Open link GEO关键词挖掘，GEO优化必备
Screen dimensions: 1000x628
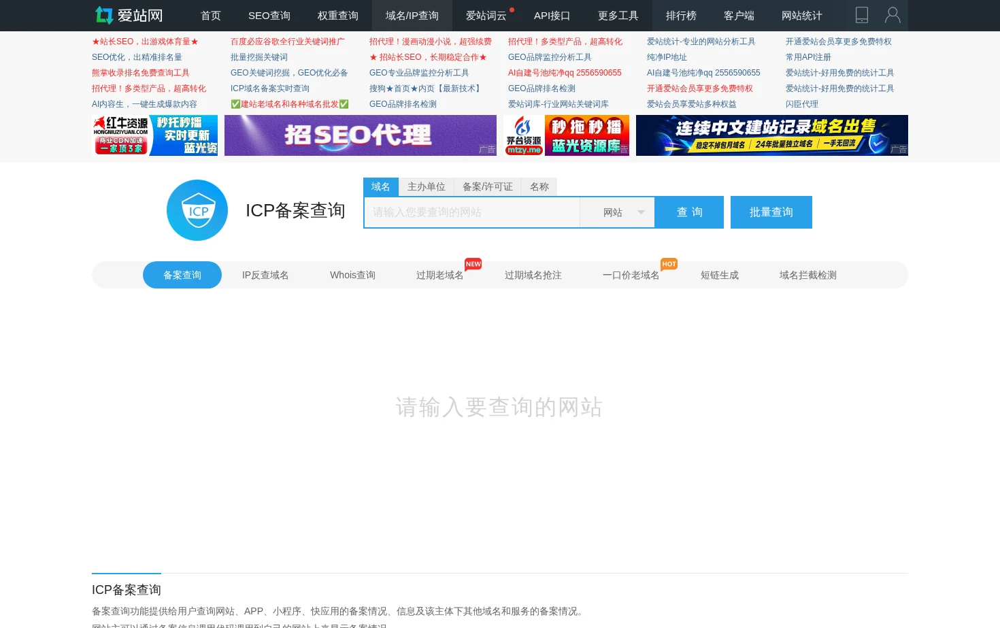coord(289,73)
